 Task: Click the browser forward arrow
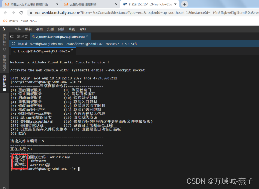coord(13,13)
